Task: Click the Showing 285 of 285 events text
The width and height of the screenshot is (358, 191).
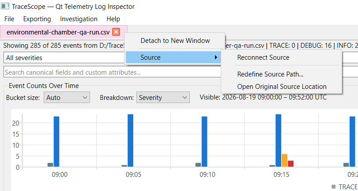Action: coord(64,46)
